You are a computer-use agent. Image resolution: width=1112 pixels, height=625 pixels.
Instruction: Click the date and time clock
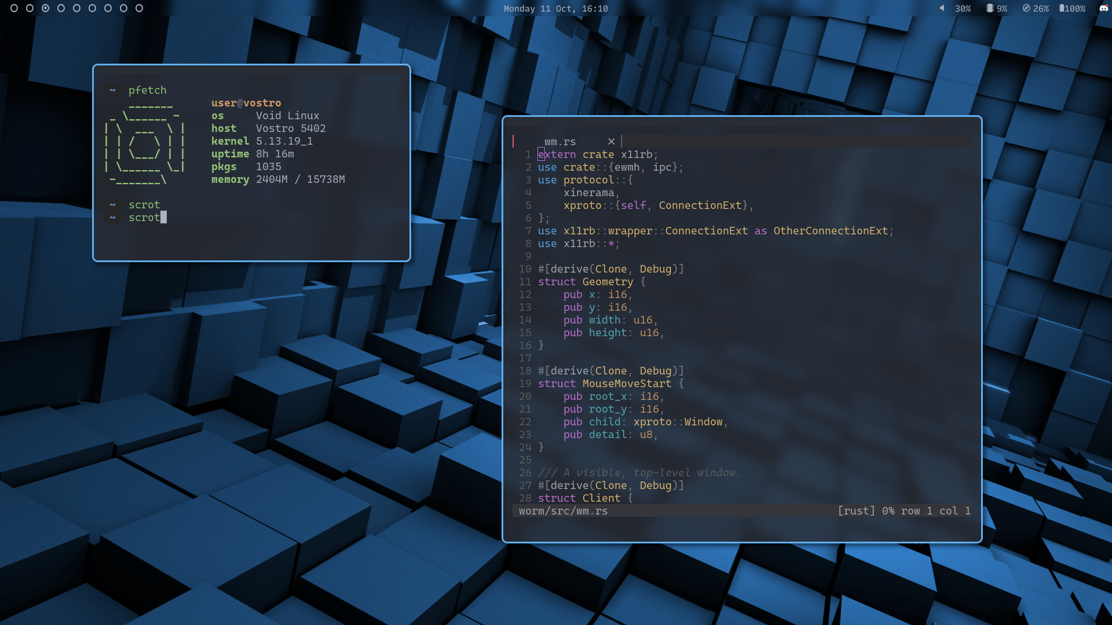pyautogui.click(x=555, y=9)
